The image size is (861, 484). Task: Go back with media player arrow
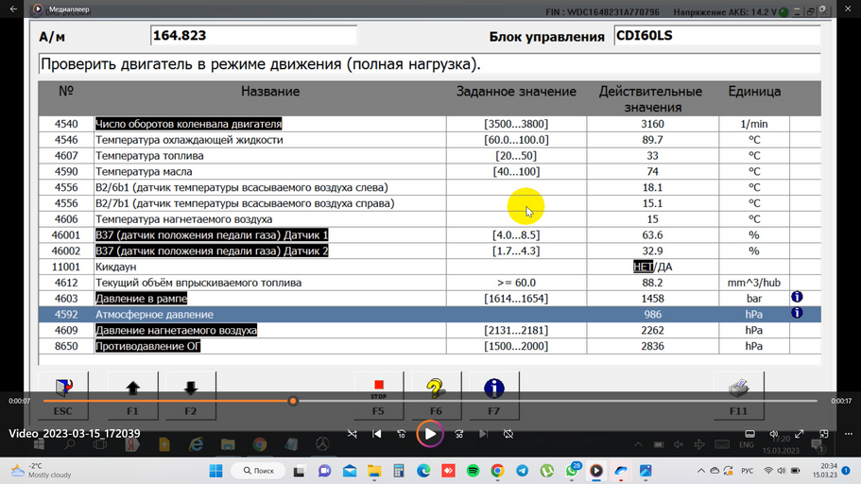pyautogui.click(x=13, y=9)
